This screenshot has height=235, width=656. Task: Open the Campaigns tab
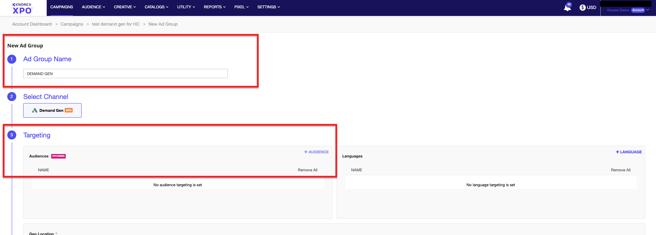click(62, 7)
